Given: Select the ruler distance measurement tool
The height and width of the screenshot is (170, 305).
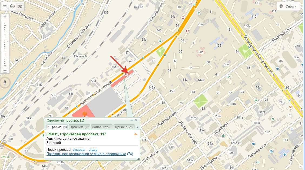Looking at the screenshot, I should pyautogui.click(x=5, y=6).
